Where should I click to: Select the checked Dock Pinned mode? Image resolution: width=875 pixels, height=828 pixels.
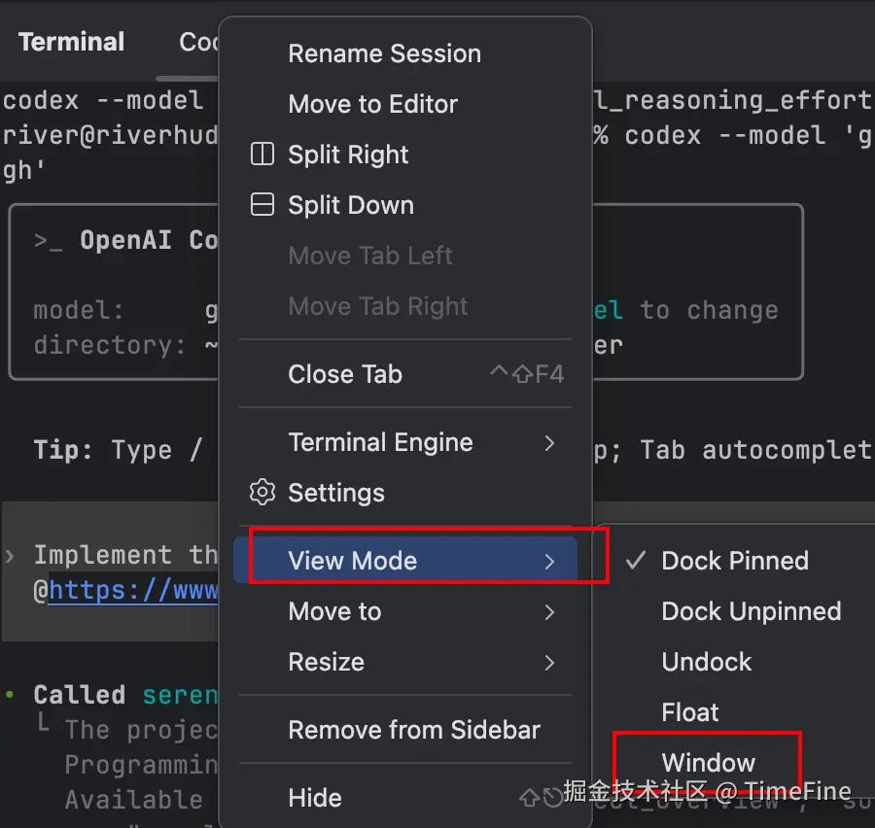point(734,561)
